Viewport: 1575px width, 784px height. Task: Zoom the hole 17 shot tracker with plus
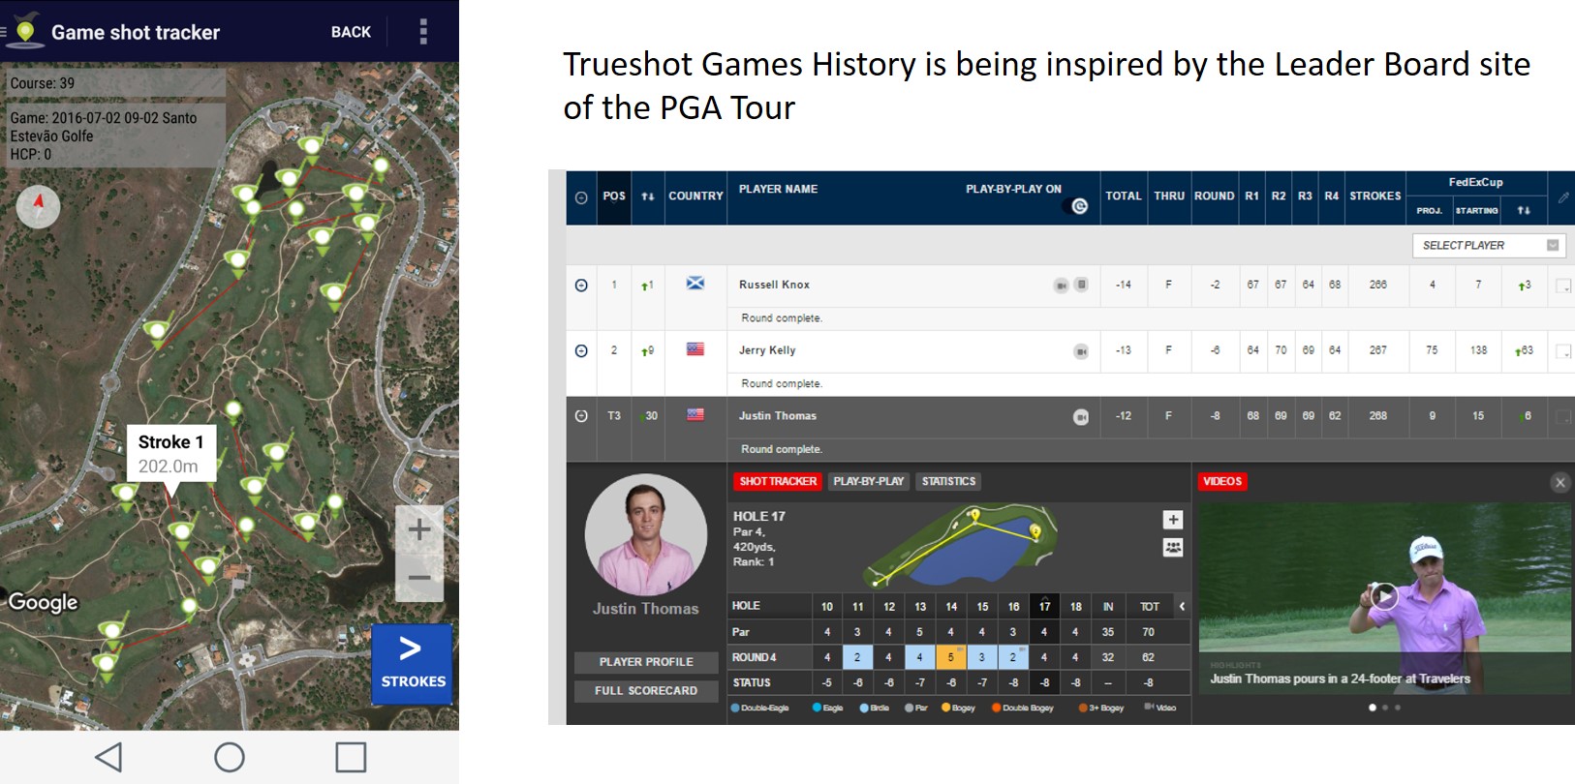1173,520
